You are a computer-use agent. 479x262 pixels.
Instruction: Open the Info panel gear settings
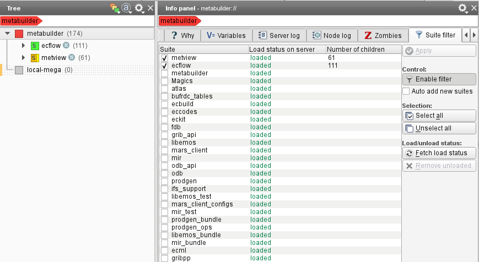462,8
